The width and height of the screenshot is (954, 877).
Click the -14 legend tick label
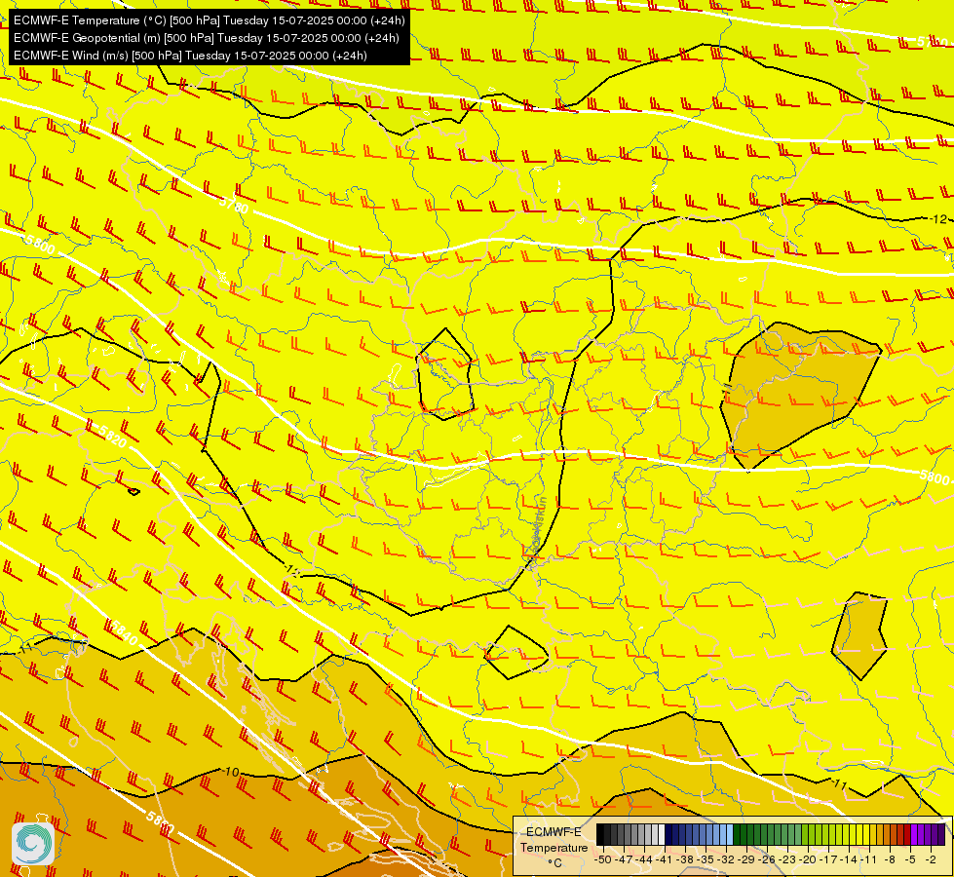(849, 859)
